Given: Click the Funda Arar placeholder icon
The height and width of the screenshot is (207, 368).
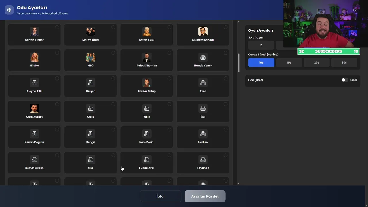Looking at the screenshot, I should click(x=147, y=159).
